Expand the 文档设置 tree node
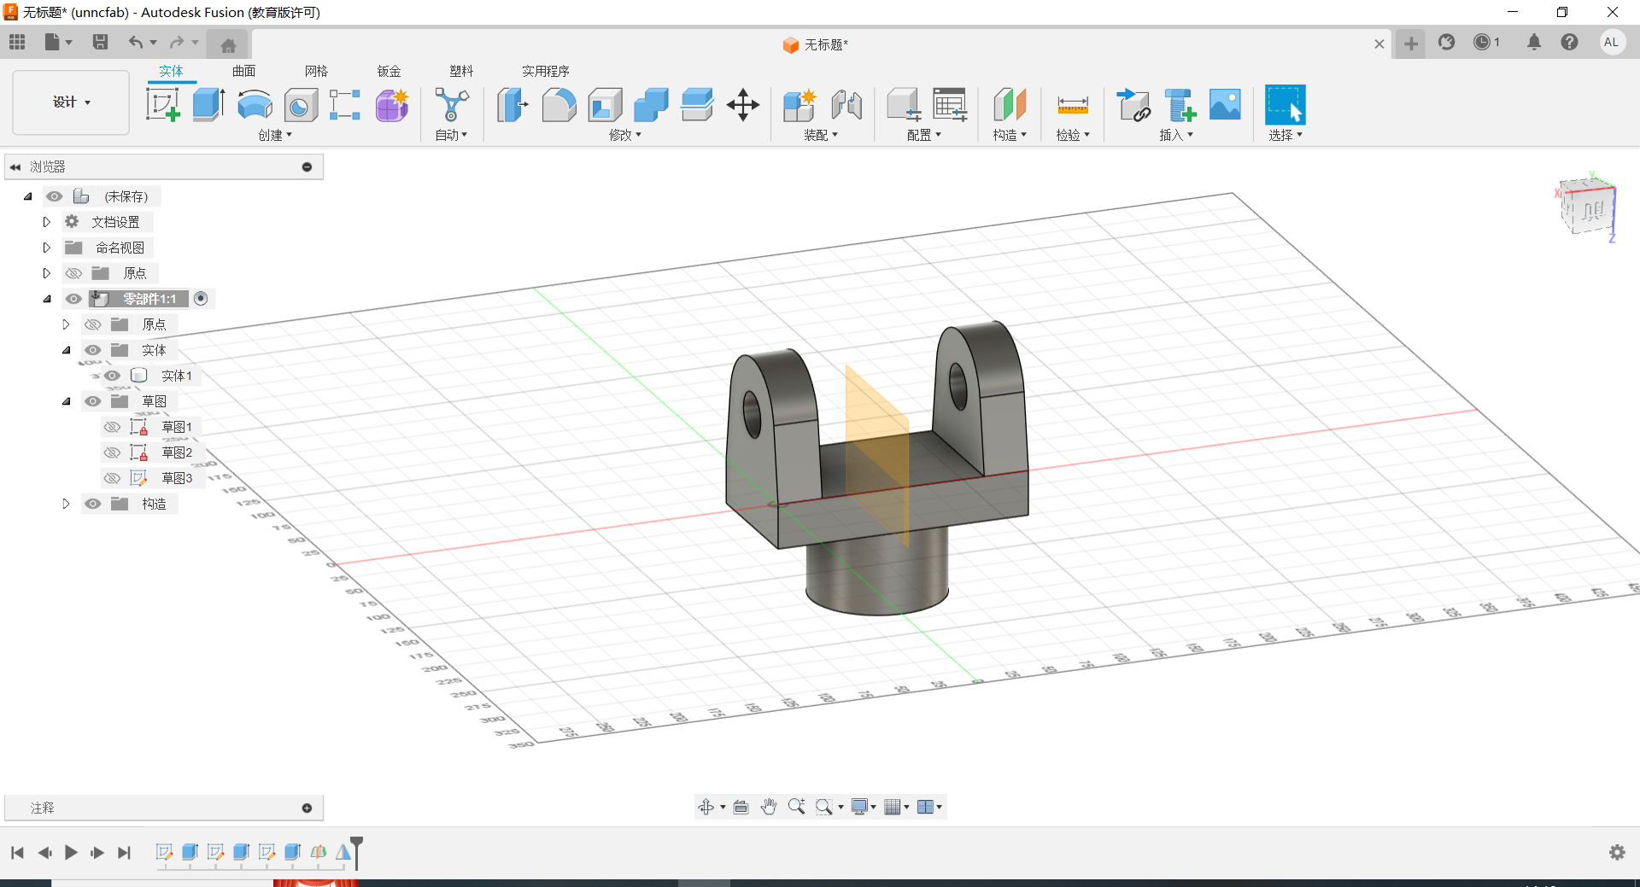This screenshot has width=1640, height=887. 47,222
